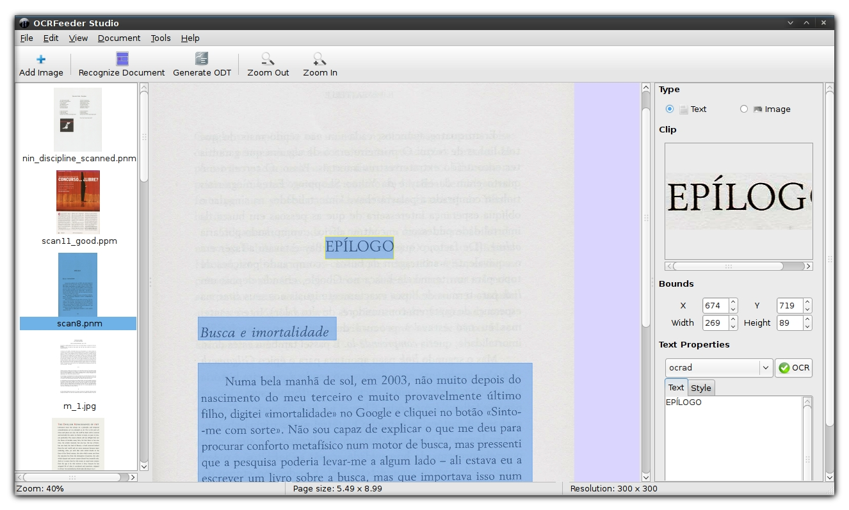This screenshot has width=849, height=510.
Task: Click the Width bounds input field
Action: [715, 323]
